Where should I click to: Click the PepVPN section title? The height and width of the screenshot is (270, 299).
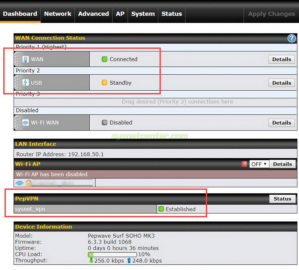click(x=27, y=199)
